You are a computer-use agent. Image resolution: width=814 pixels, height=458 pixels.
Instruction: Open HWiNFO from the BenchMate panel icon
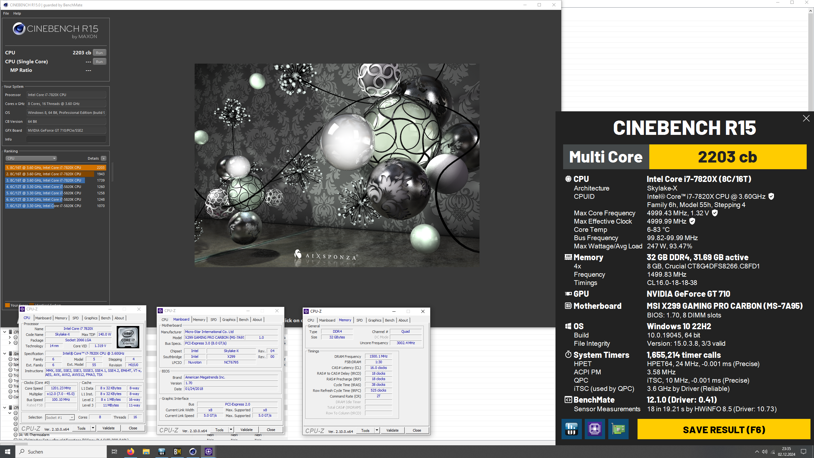click(571, 429)
